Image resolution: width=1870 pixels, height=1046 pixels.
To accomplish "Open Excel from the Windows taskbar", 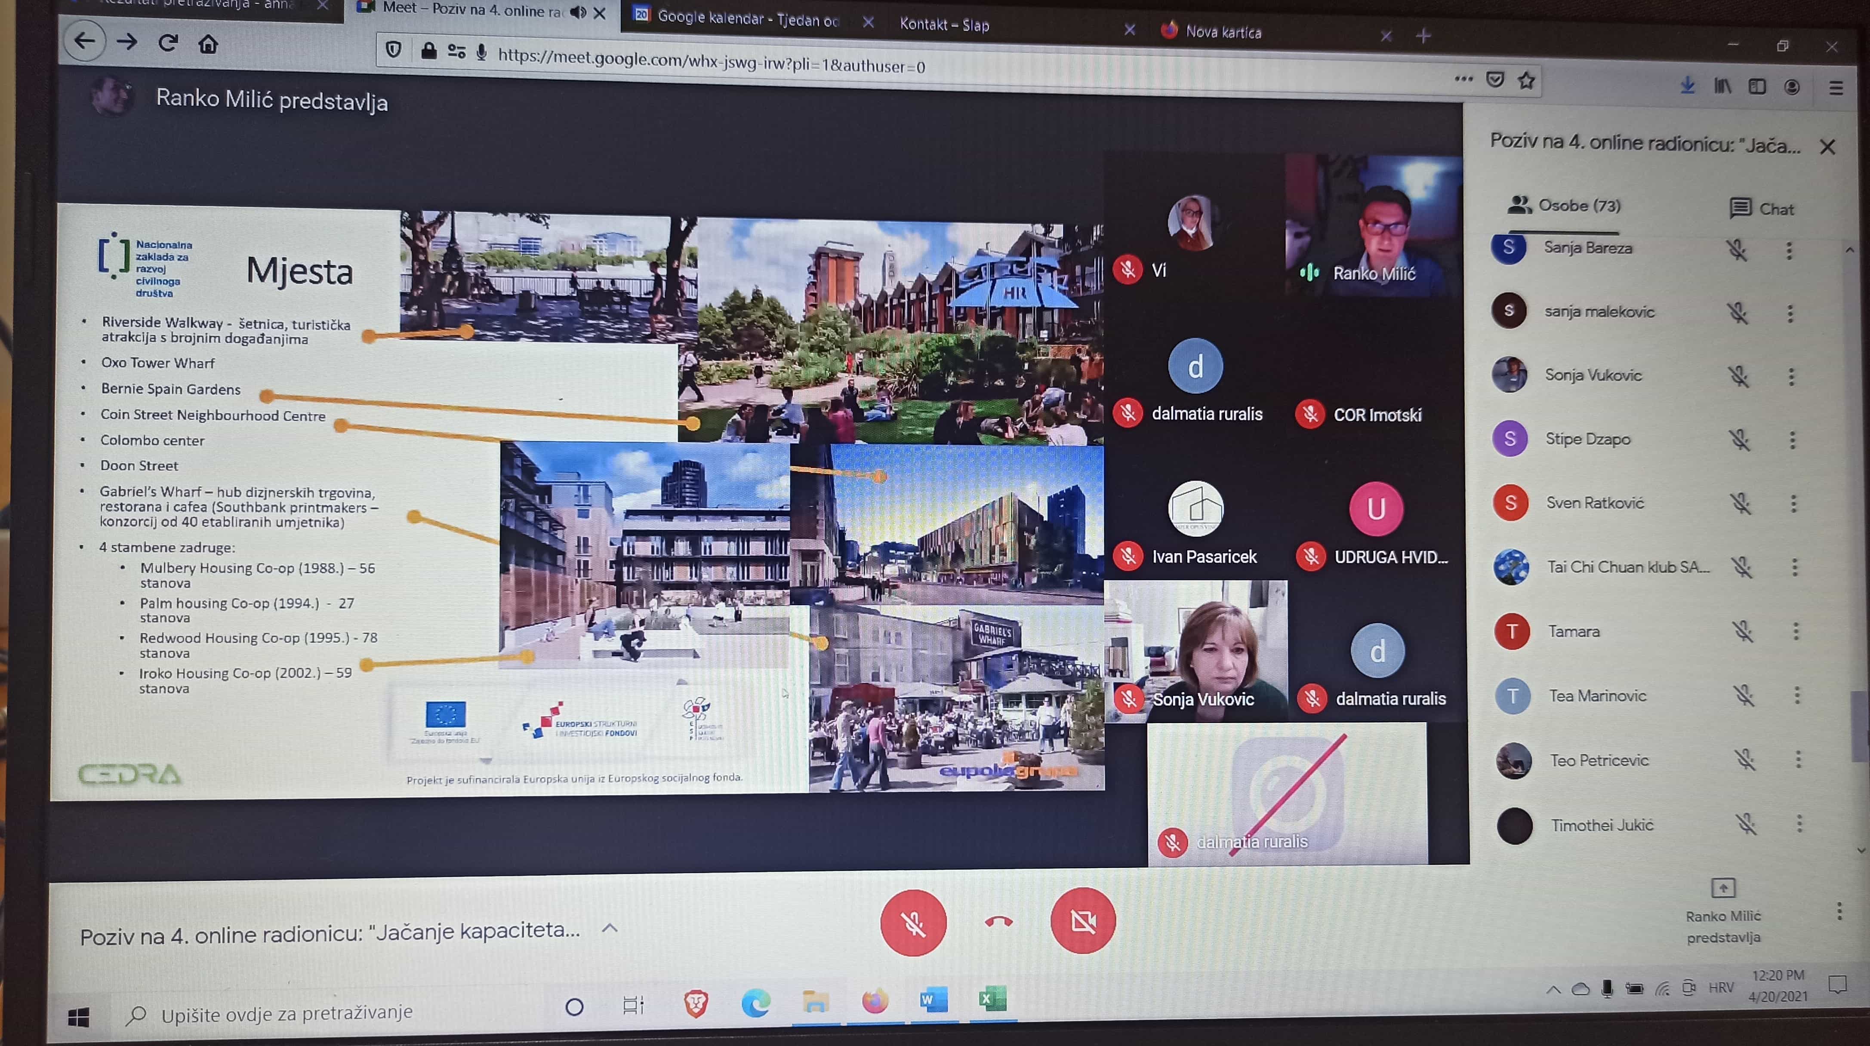I will pos(992,1000).
